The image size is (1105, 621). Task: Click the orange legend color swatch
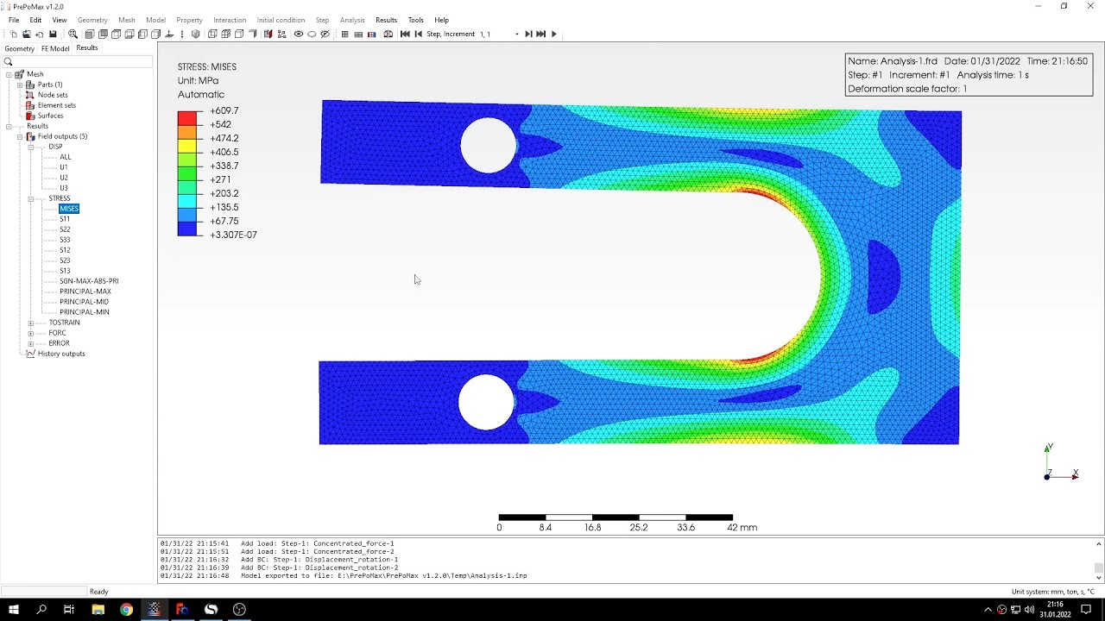pyautogui.click(x=187, y=132)
